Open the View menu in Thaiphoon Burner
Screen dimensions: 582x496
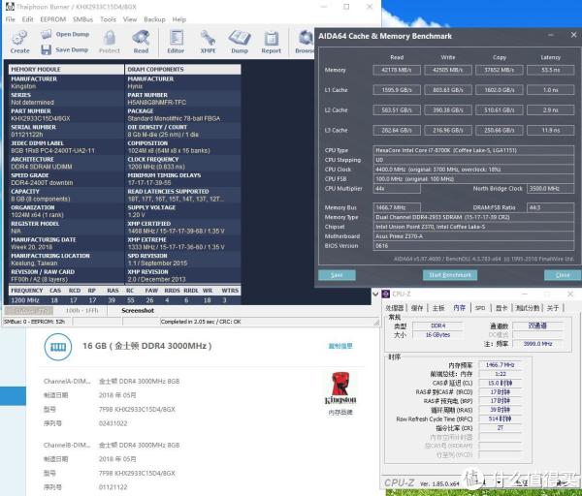[130, 19]
